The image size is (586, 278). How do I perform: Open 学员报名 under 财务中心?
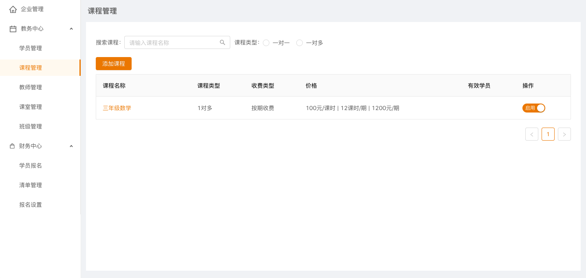click(31, 165)
